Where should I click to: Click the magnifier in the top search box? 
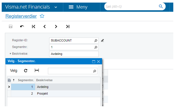click(x=161, y=7)
